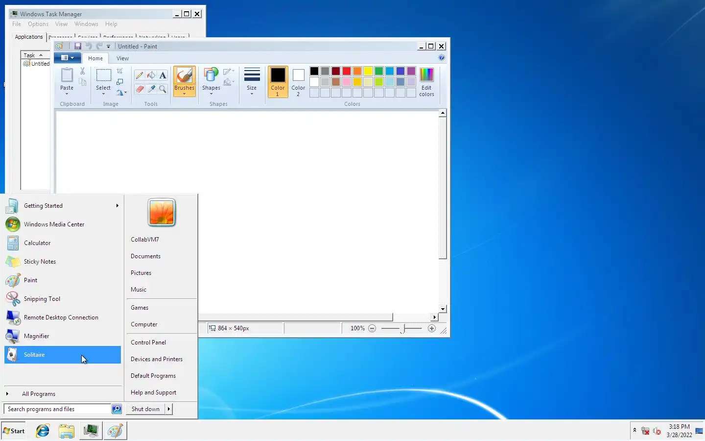This screenshot has width=705, height=441.
Task: Show hidden icons in the system tray
Action: (634, 430)
